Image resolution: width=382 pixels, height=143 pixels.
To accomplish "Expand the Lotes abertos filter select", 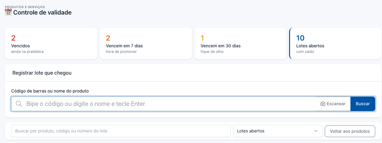I will (277, 131).
